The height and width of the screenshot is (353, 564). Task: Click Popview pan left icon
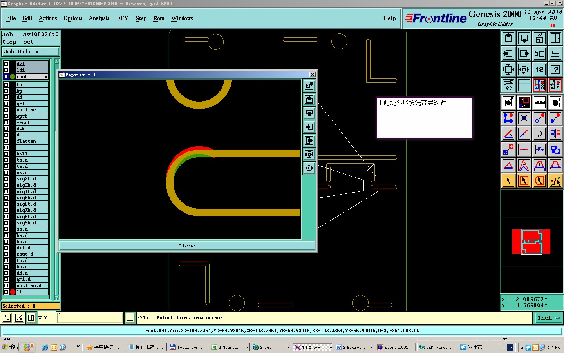(309, 127)
